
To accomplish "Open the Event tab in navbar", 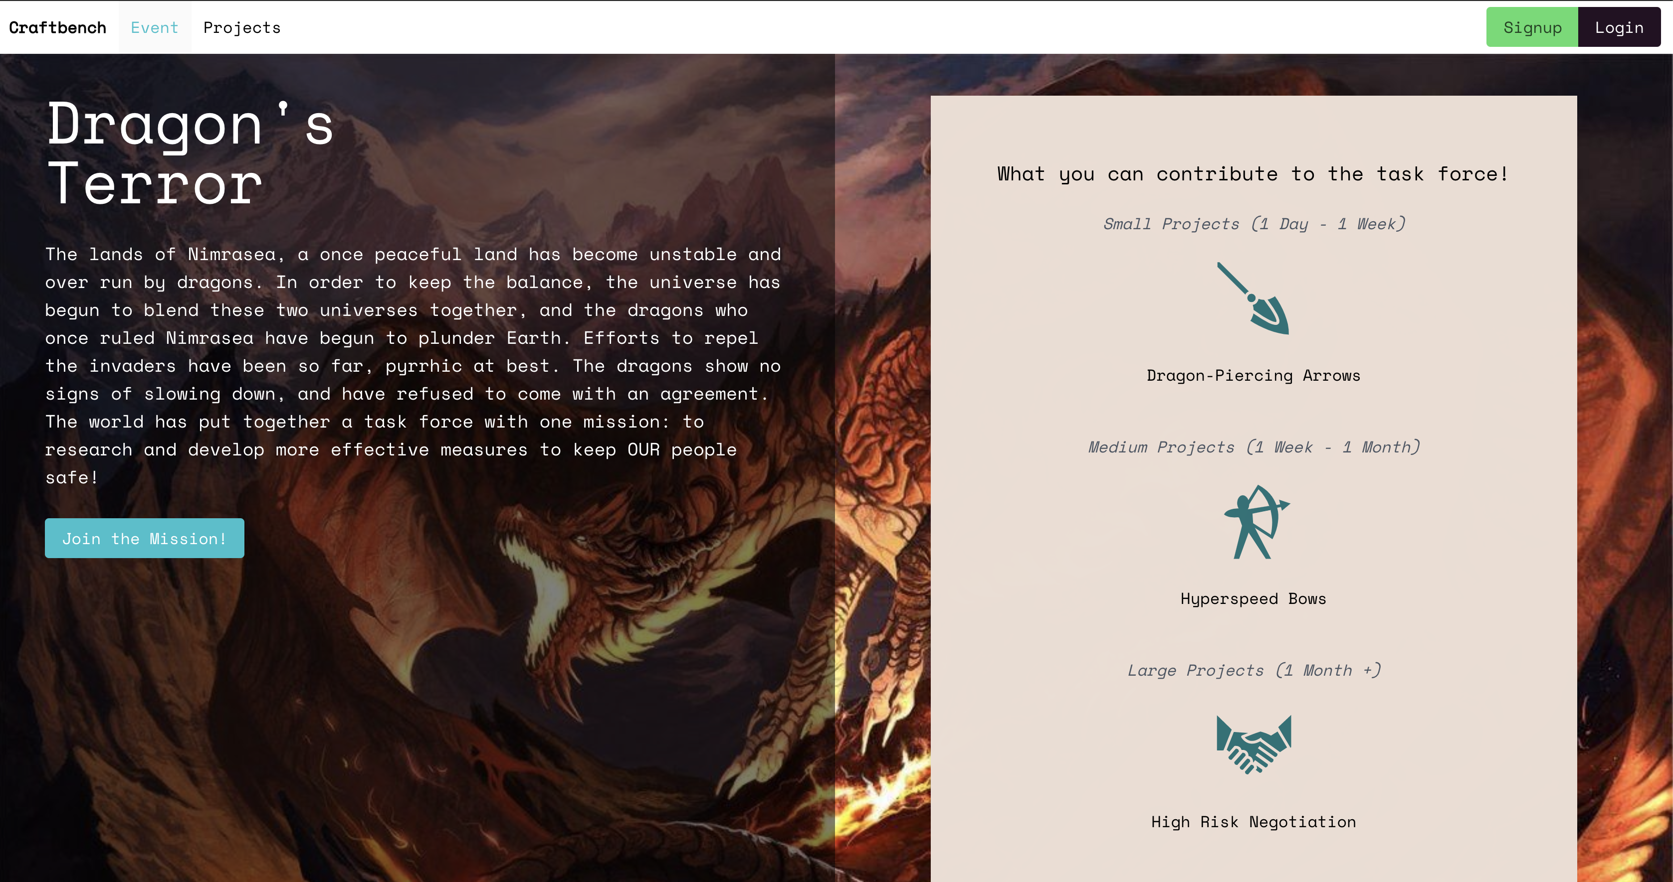I will 155,28.
